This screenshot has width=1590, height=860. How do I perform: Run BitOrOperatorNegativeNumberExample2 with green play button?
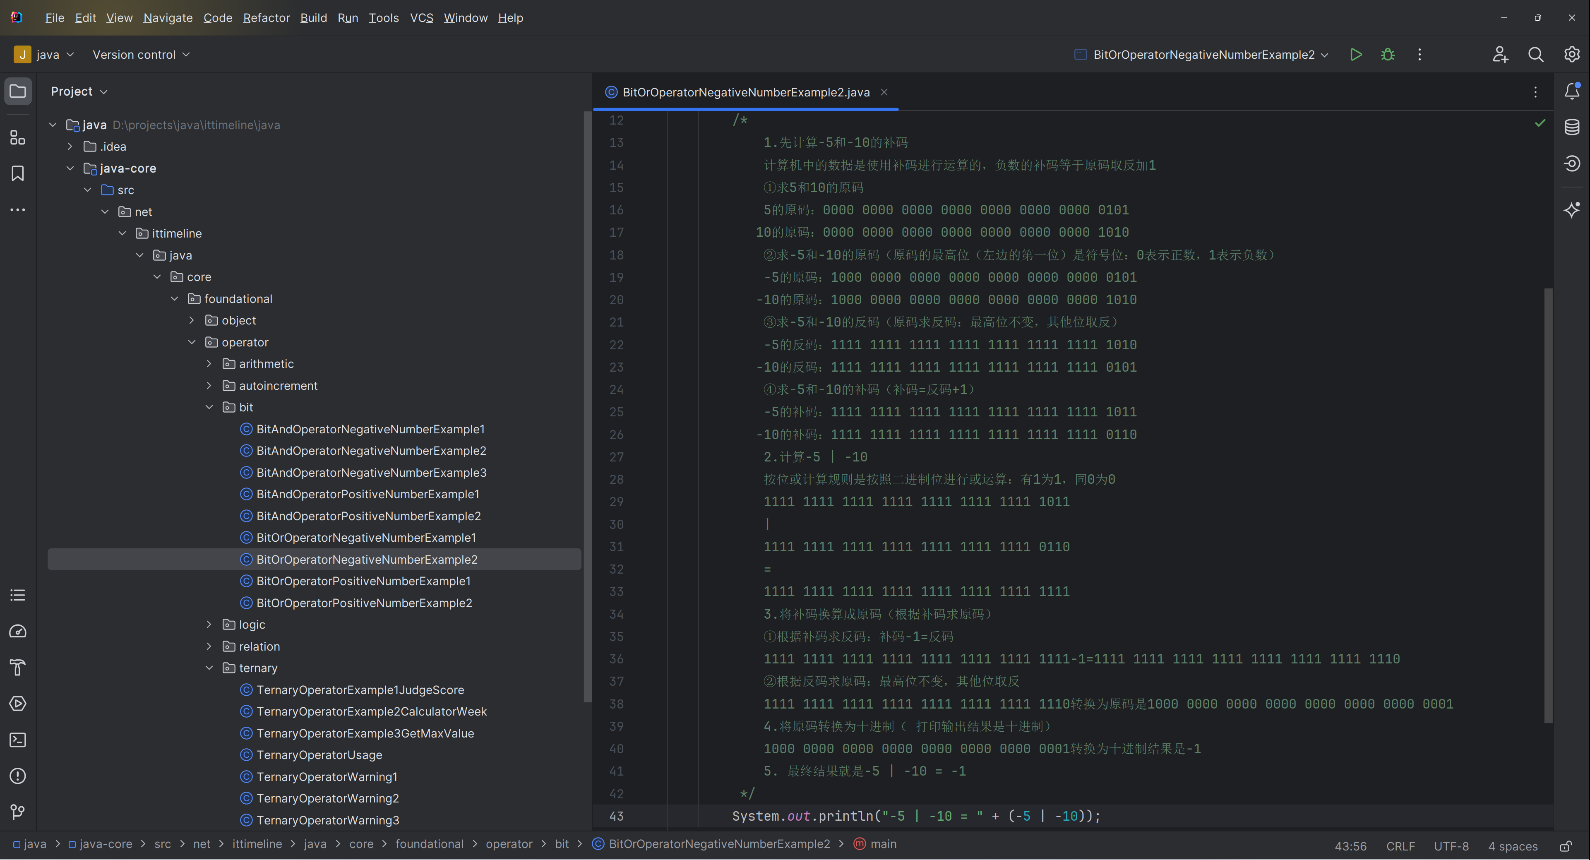coord(1355,54)
